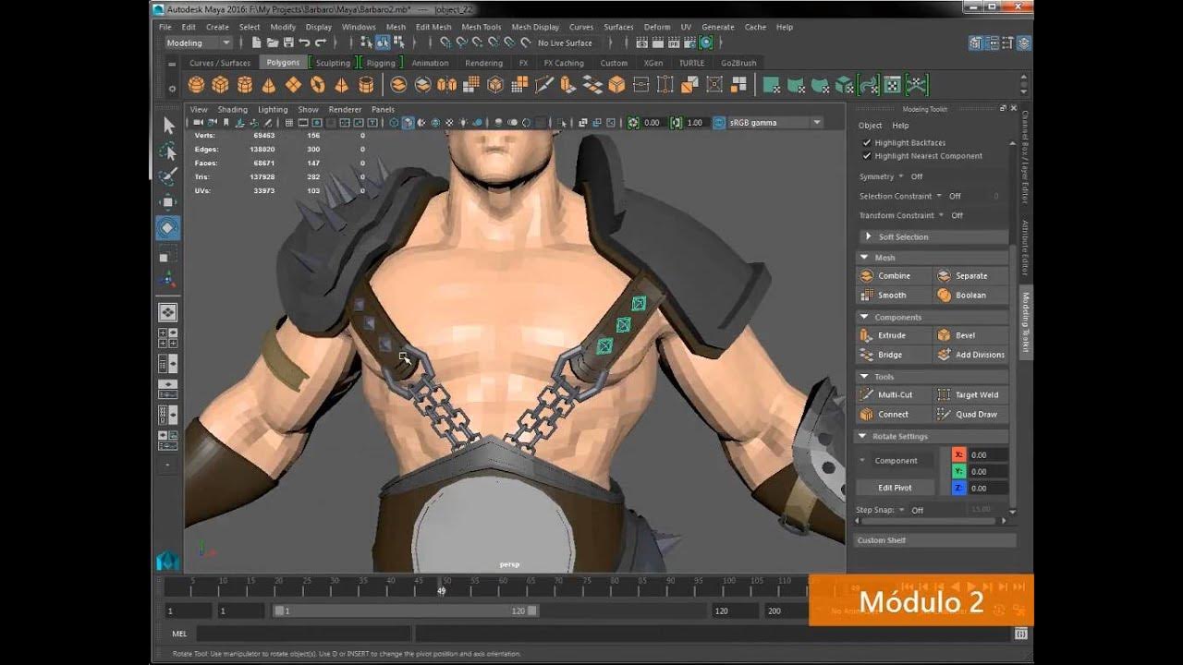Switch to the Sculpting shelf tab
Image resolution: width=1183 pixels, height=665 pixels.
(333, 63)
